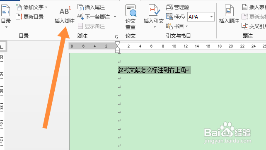Click the horizontal ruler at mark 10
The height and width of the screenshot is (150, 266).
pos(174,46)
